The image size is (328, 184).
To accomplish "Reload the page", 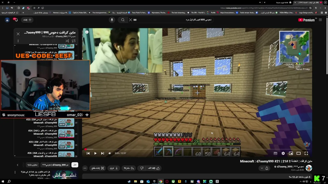I will [x=316, y=8].
